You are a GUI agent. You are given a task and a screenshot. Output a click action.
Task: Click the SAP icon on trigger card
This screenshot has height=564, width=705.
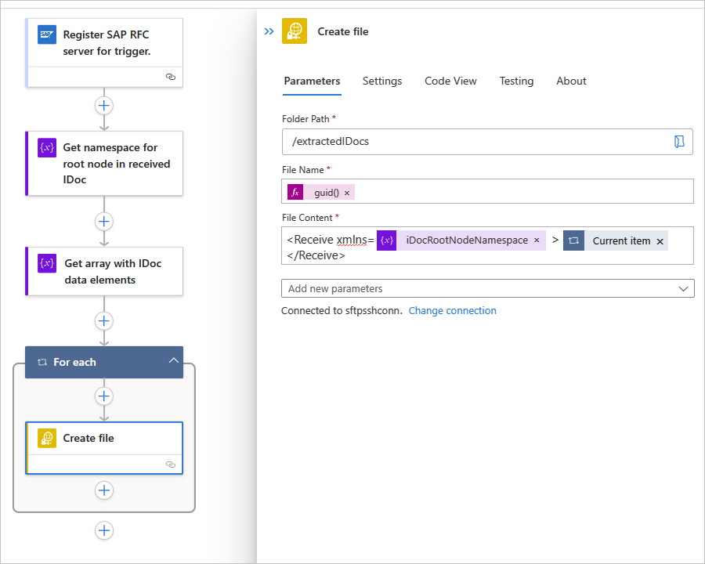(x=47, y=35)
